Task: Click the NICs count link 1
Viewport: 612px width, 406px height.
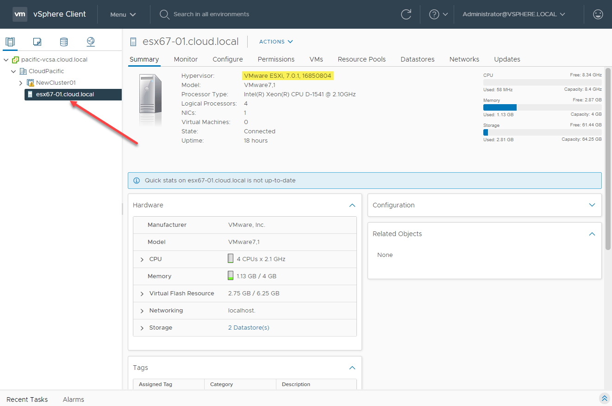Action: tap(245, 113)
